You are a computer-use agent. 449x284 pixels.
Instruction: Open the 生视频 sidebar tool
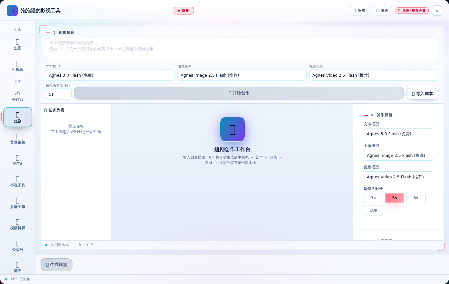[18, 66]
